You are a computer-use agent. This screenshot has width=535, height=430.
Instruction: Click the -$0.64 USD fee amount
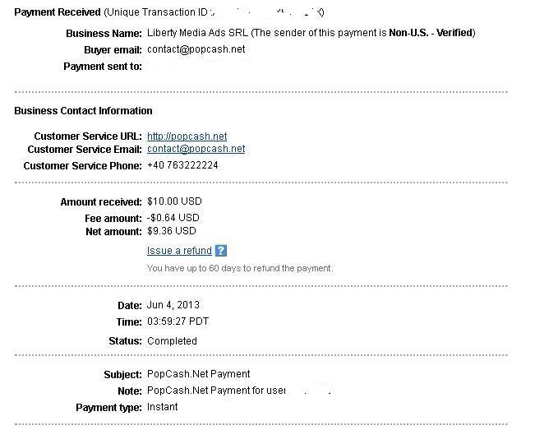[173, 218]
